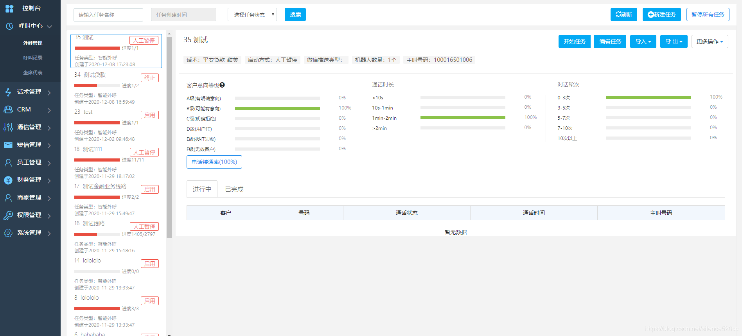The height and width of the screenshot is (336, 742).
Task: Select 呼叫记录 submenu item
Action: [33, 58]
